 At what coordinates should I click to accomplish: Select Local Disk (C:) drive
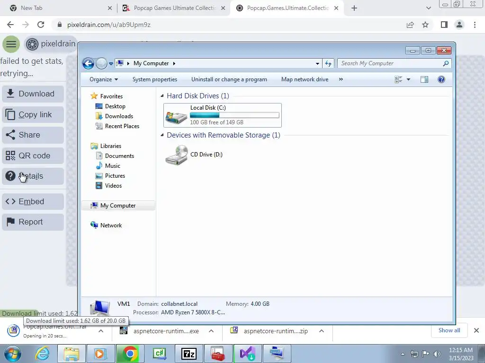223,115
